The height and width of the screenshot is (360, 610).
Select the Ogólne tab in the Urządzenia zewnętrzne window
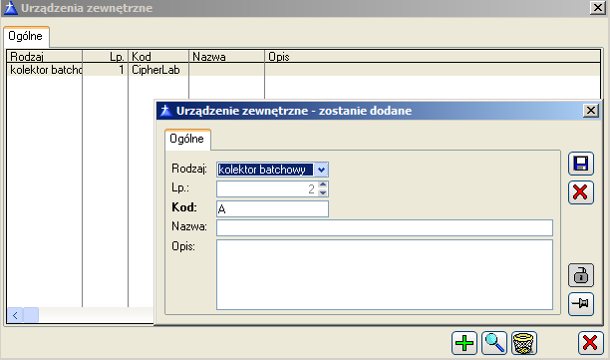(x=26, y=36)
